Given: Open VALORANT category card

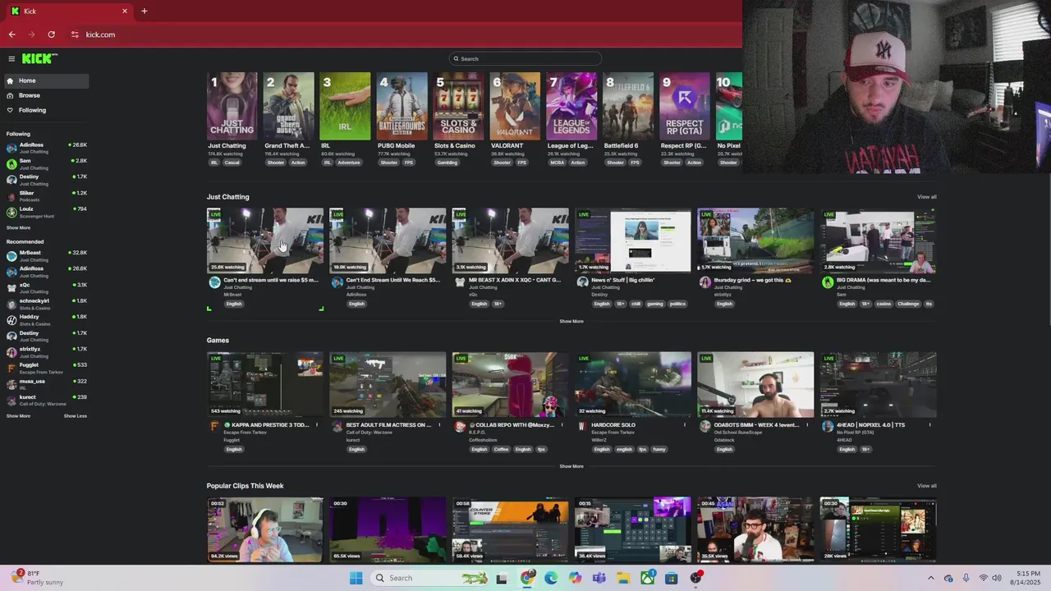Looking at the screenshot, I should [515, 106].
